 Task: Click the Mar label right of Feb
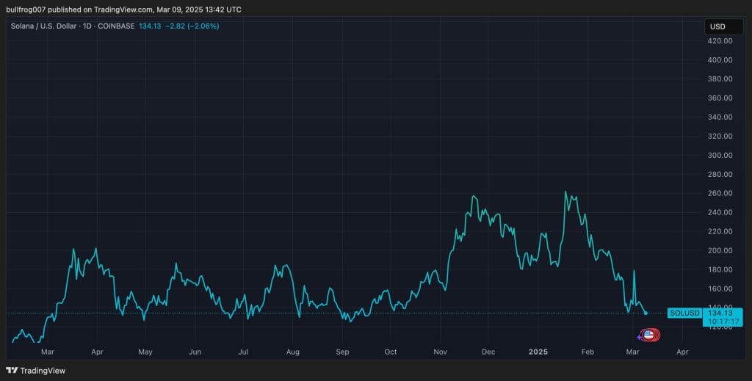click(632, 352)
